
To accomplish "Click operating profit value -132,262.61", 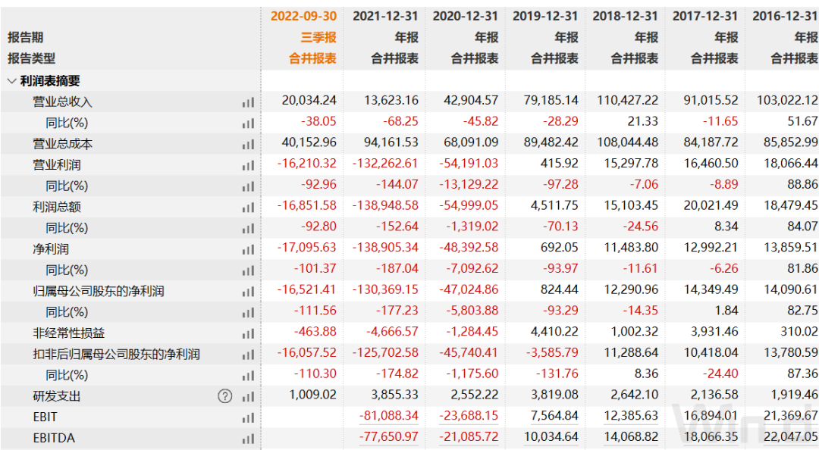I will (385, 164).
